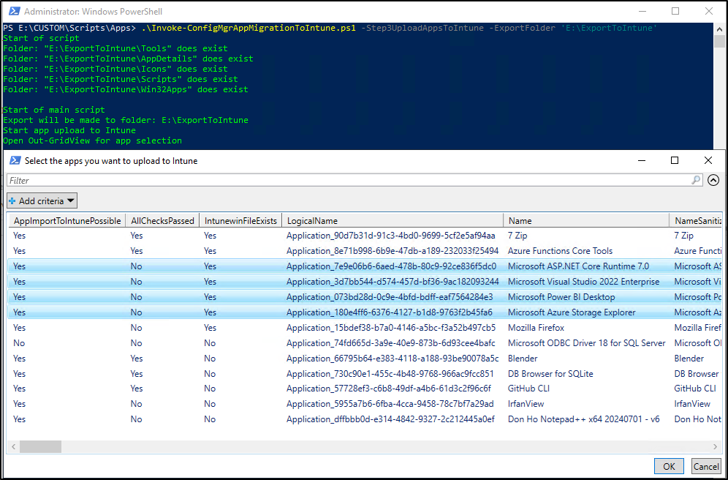Maximize the app selection Out-GridView window
The width and height of the screenshot is (728, 480).
click(675, 160)
